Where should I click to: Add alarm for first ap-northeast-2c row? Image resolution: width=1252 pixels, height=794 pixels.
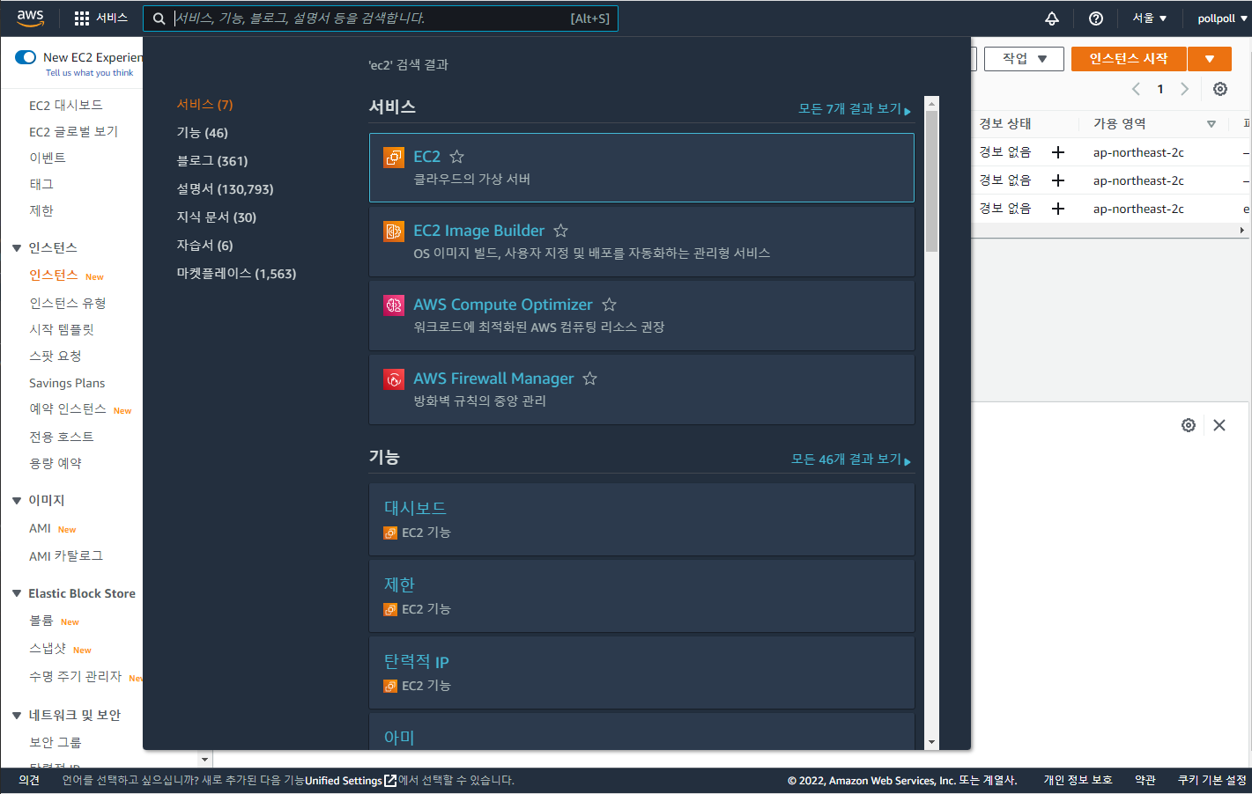(x=1058, y=152)
